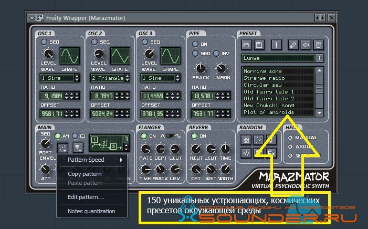Viewport: 368px width, 229px height.
Task: Select the Circular saw preset
Action: point(278,85)
